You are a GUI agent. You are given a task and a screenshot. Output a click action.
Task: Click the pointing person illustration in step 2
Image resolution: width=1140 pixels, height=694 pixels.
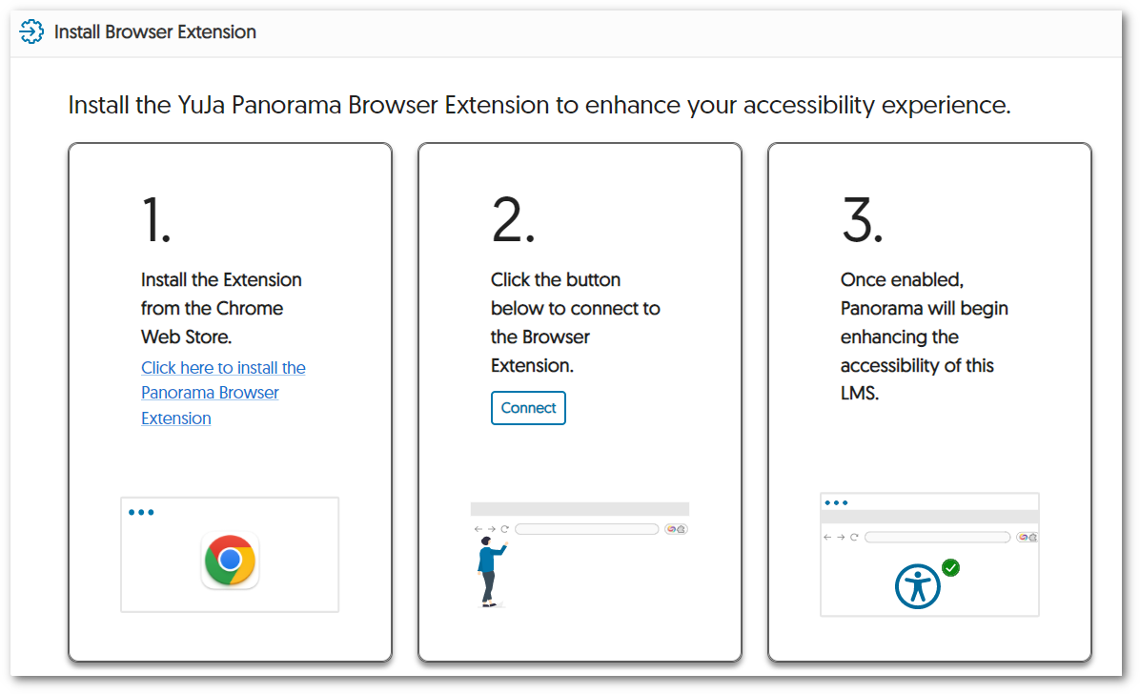(x=490, y=571)
